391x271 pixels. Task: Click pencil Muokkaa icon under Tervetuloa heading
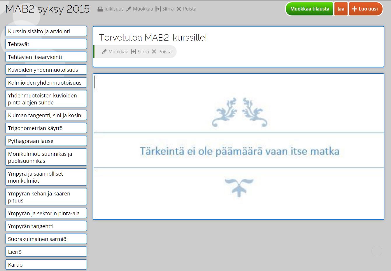[x=104, y=52]
